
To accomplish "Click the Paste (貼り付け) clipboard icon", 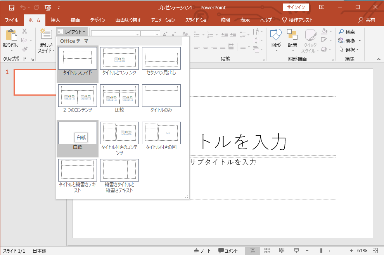I will tap(10, 36).
